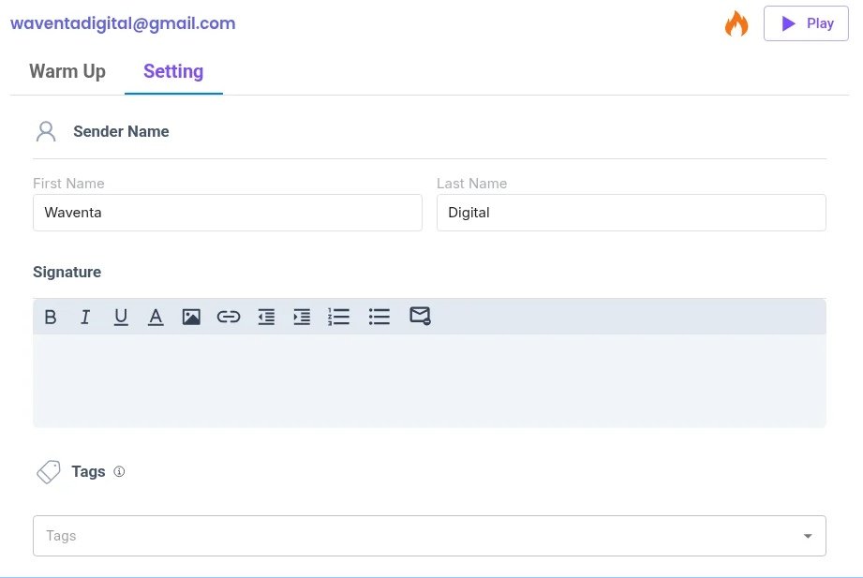Click the First Name field with Waventa
Viewport: 863px width, 578px height.
point(227,213)
